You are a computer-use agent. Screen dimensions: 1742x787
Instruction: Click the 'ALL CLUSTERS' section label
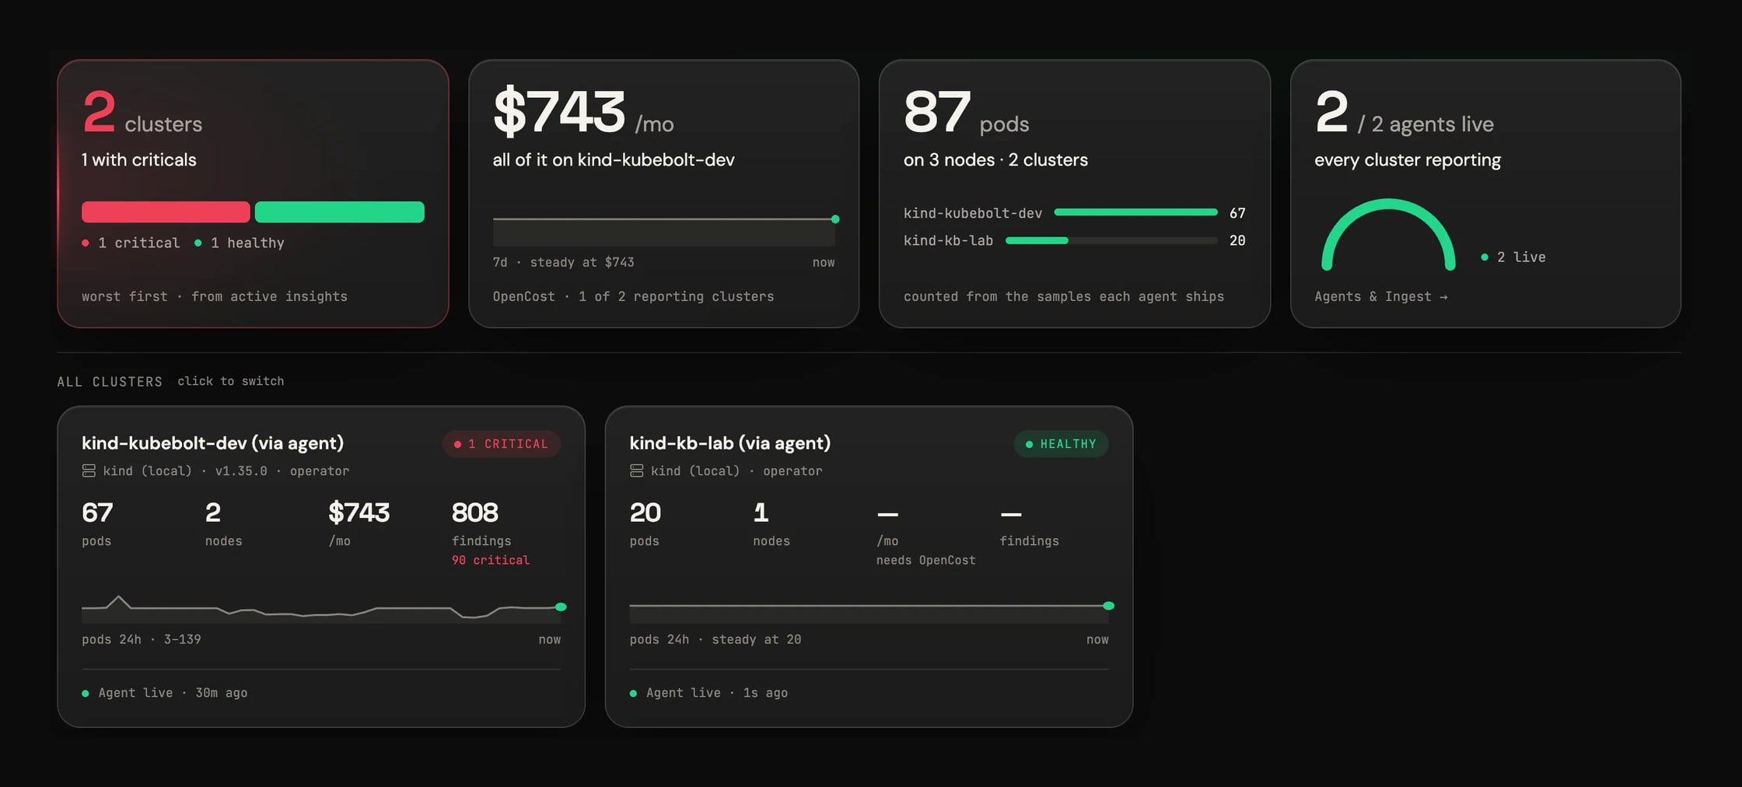[x=110, y=382]
